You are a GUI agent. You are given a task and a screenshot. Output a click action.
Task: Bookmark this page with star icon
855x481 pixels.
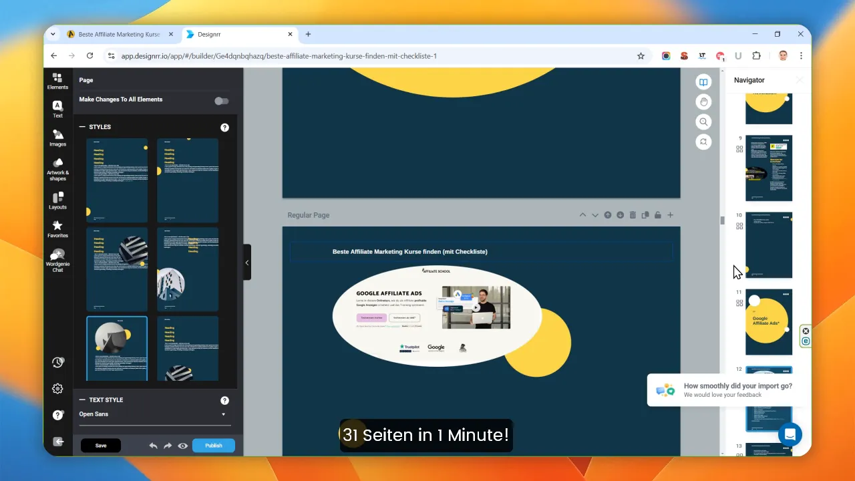click(641, 56)
